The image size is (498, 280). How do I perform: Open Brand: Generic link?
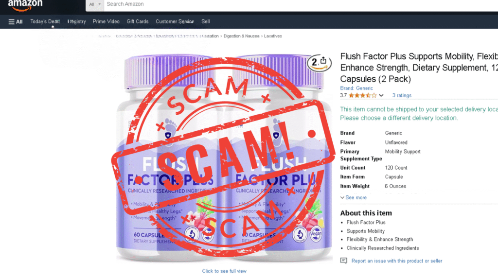pos(356,88)
